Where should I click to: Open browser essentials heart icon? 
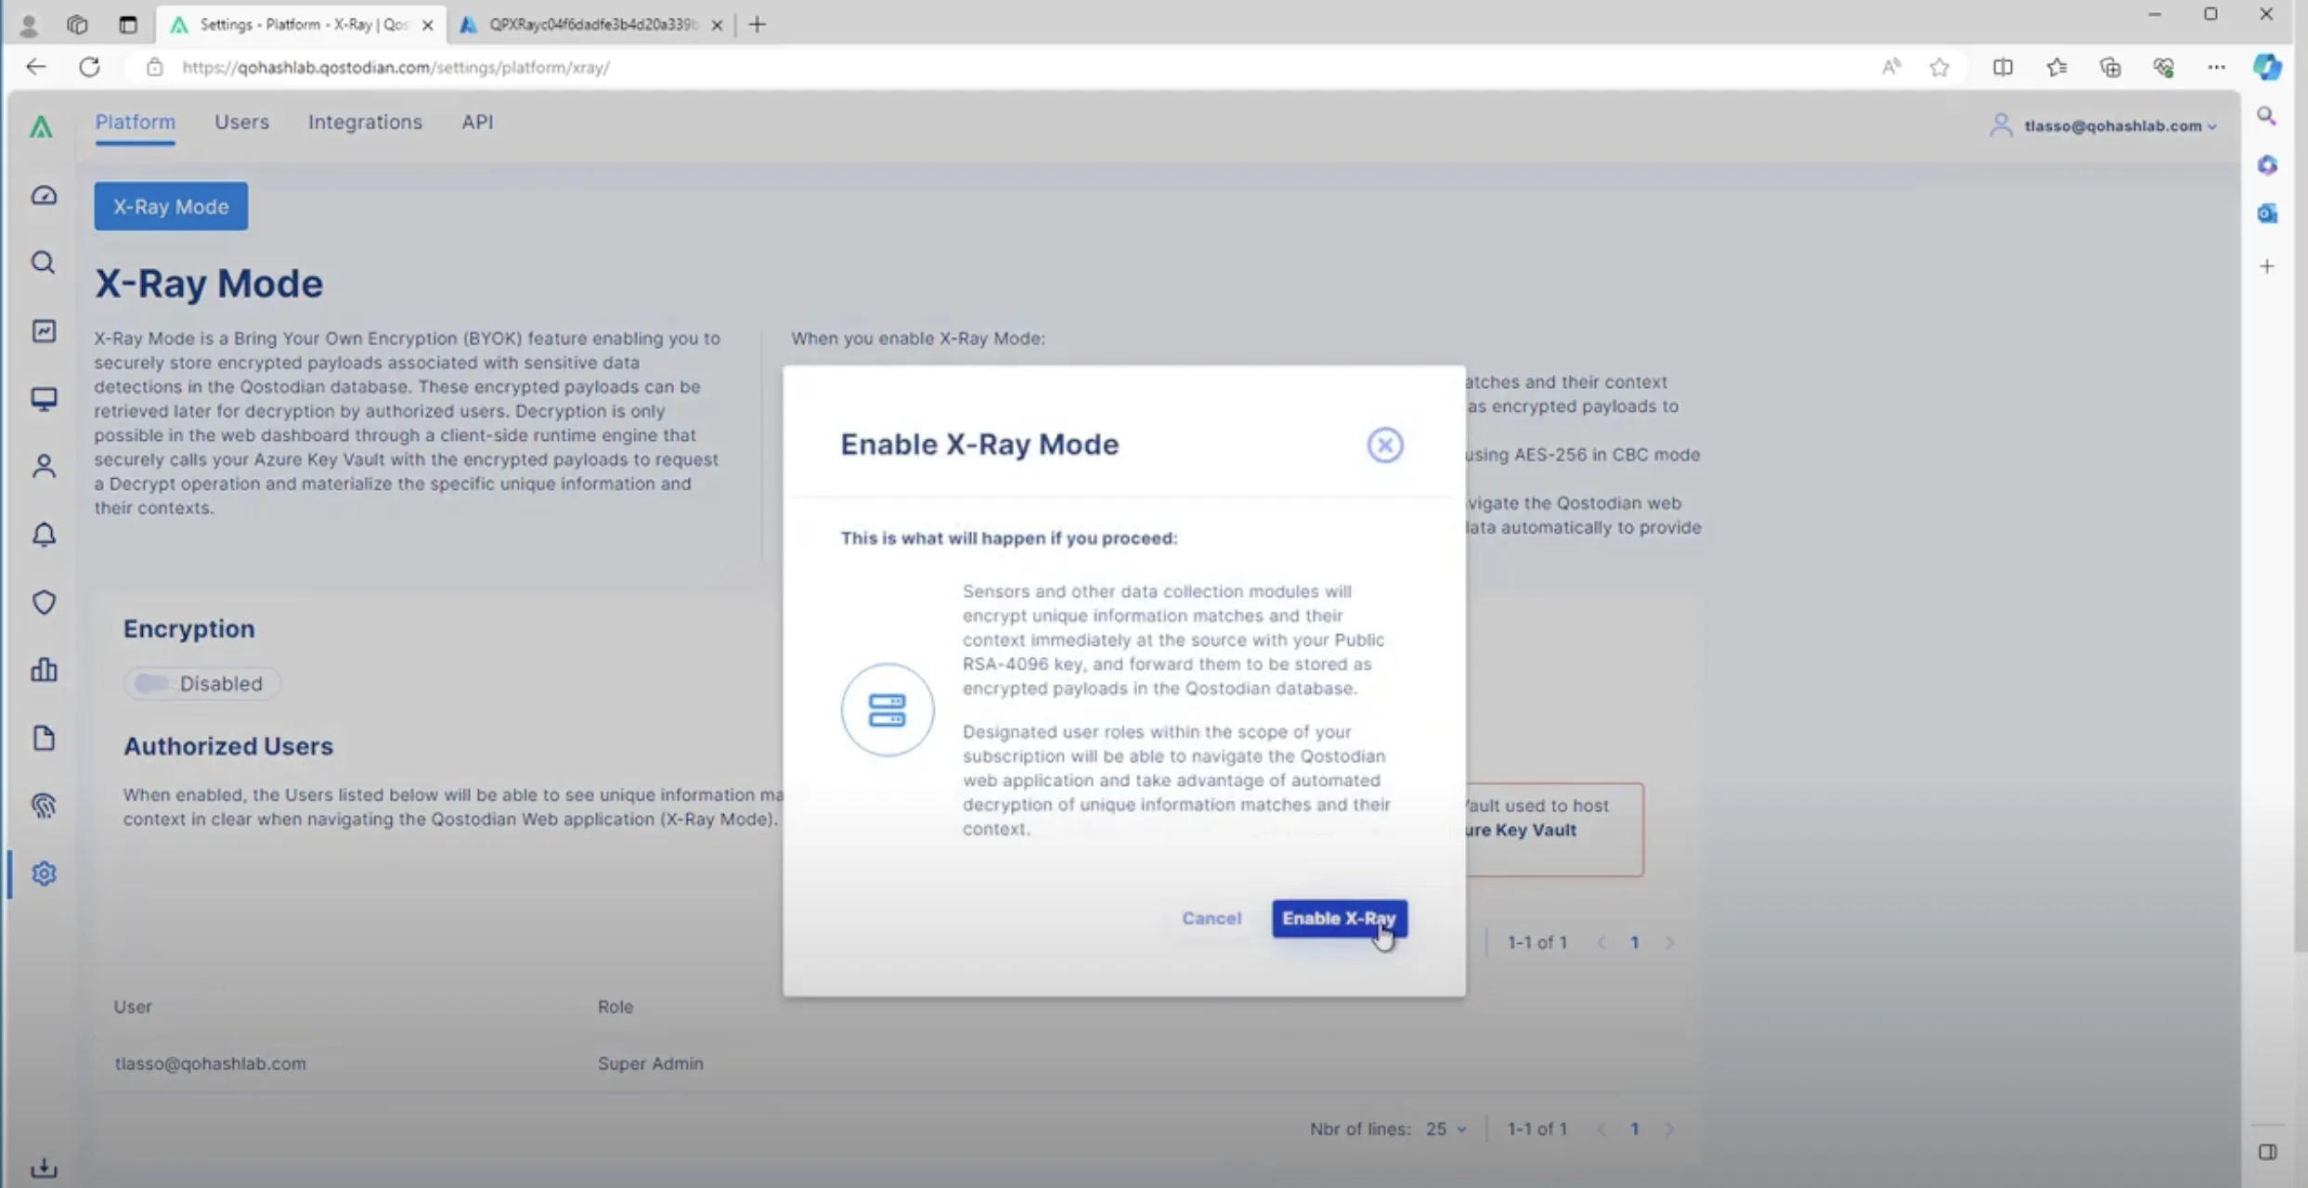click(2164, 67)
